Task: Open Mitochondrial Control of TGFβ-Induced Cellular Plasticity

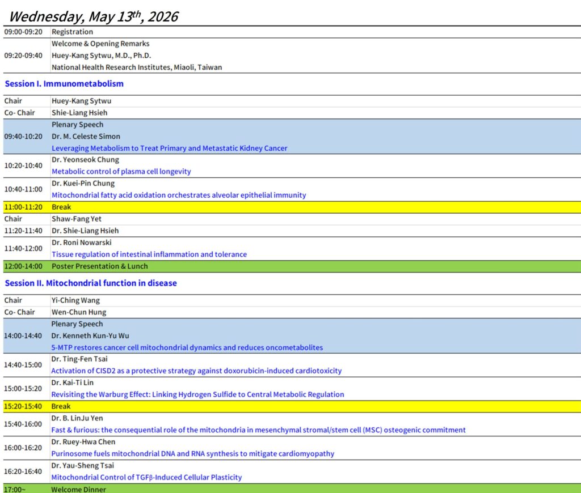Action: click(x=146, y=478)
